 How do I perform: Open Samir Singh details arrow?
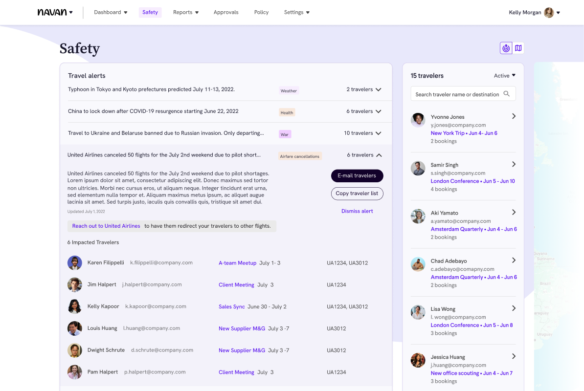514,164
